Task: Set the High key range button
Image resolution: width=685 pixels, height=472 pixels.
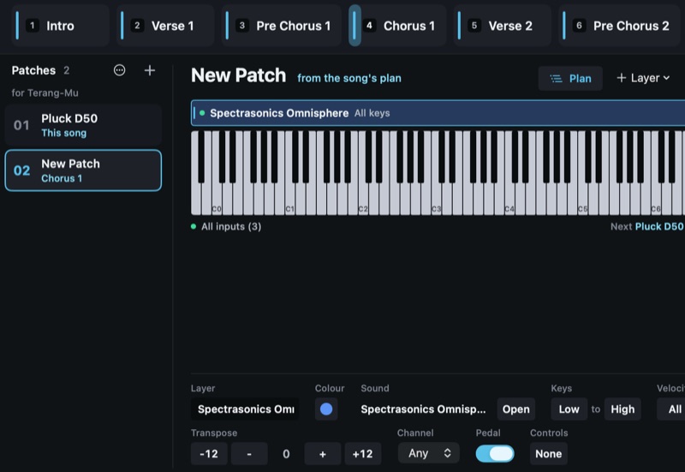Action: click(622, 409)
